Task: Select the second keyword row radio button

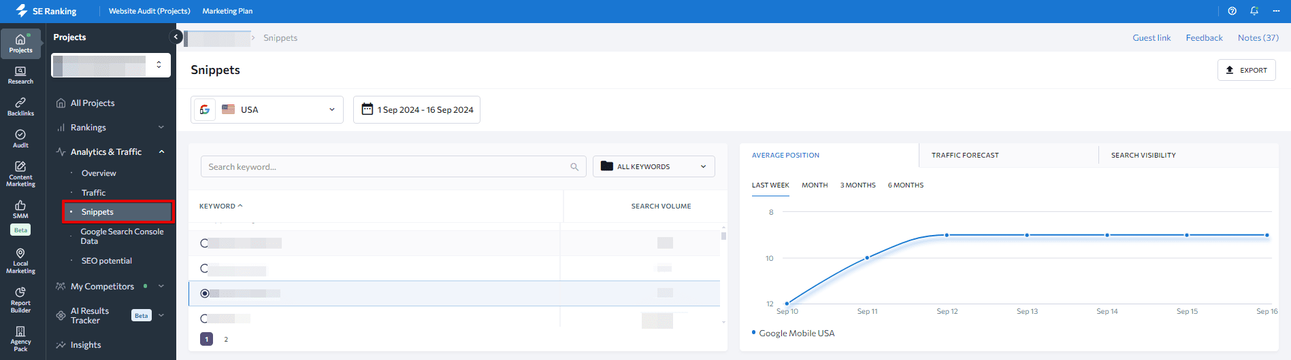Action: 204,268
